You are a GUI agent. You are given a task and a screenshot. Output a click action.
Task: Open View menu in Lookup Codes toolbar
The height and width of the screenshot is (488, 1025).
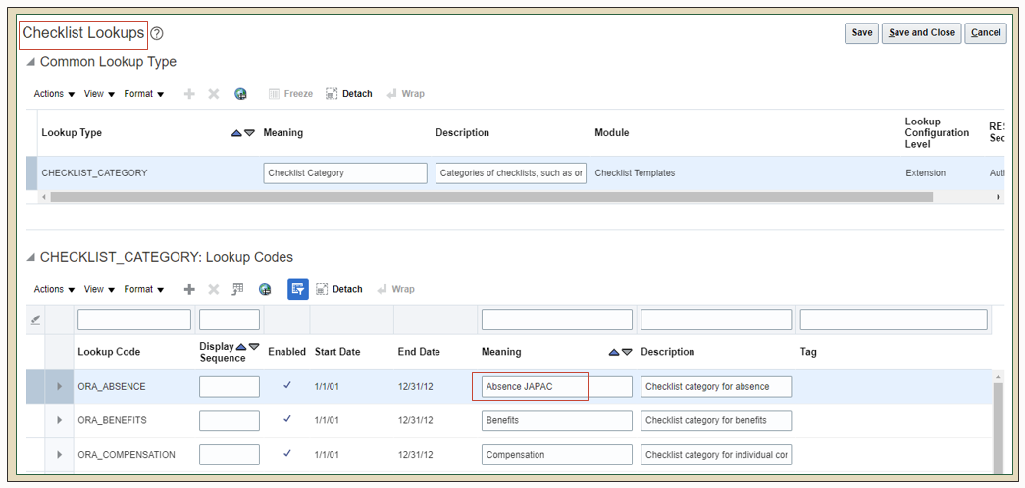coord(99,290)
